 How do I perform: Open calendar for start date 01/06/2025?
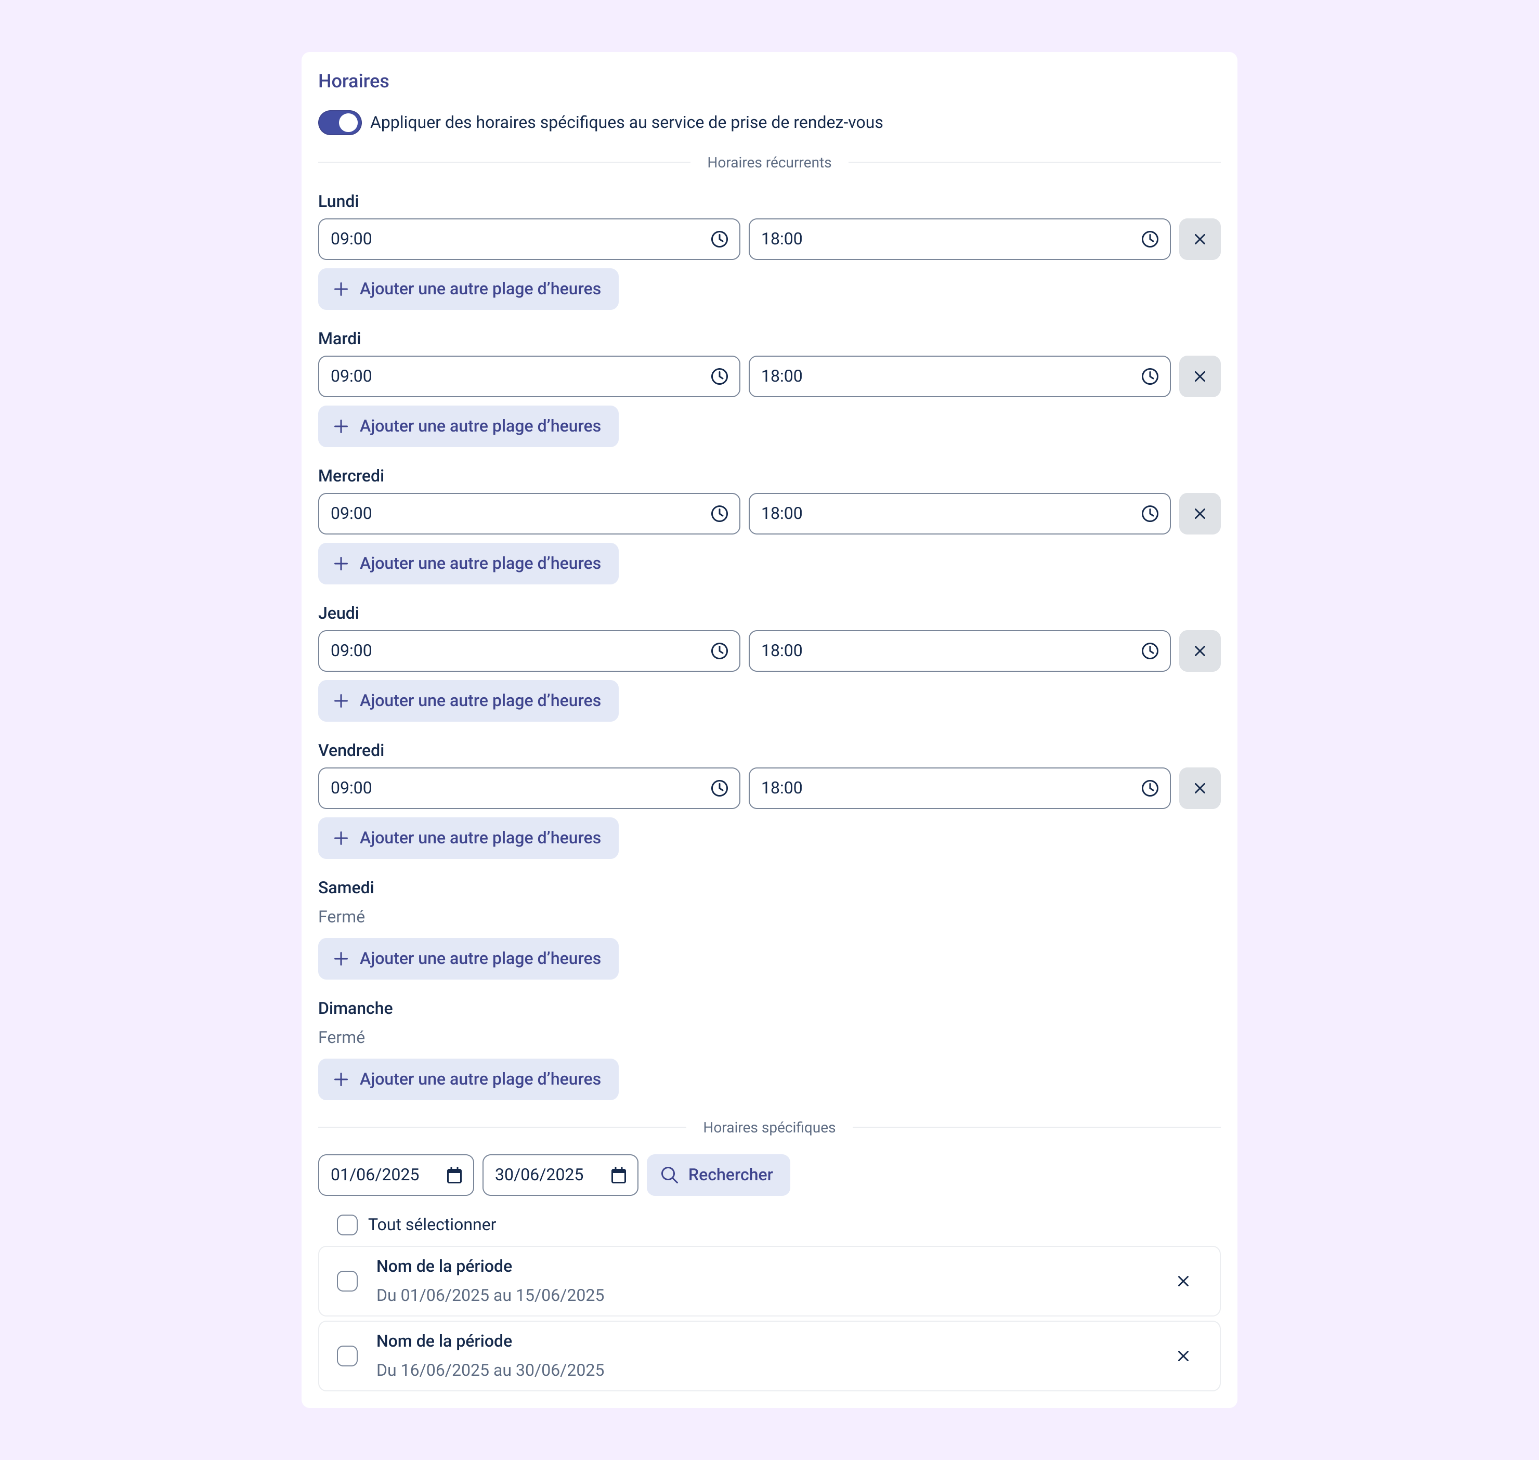pyautogui.click(x=454, y=1175)
